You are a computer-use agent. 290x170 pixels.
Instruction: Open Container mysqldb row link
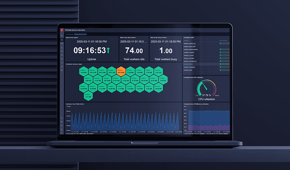pyautogui.click(x=188, y=55)
